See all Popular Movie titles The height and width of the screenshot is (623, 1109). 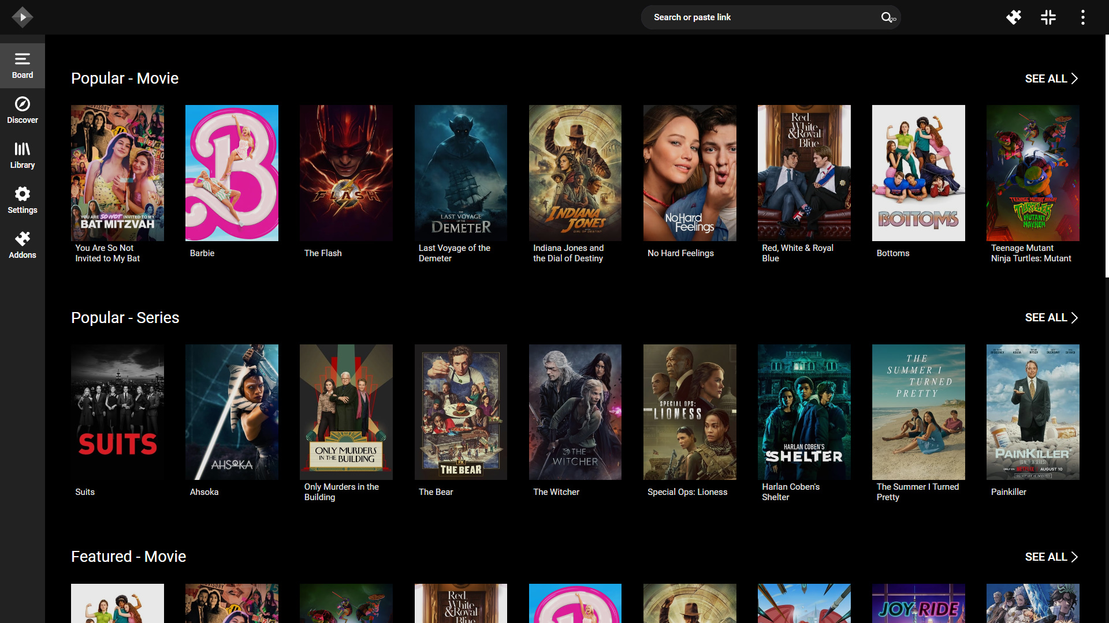coord(1051,78)
